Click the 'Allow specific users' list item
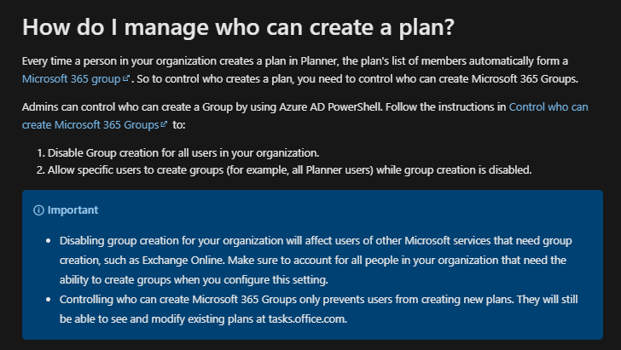The width and height of the screenshot is (621, 350). coord(289,170)
